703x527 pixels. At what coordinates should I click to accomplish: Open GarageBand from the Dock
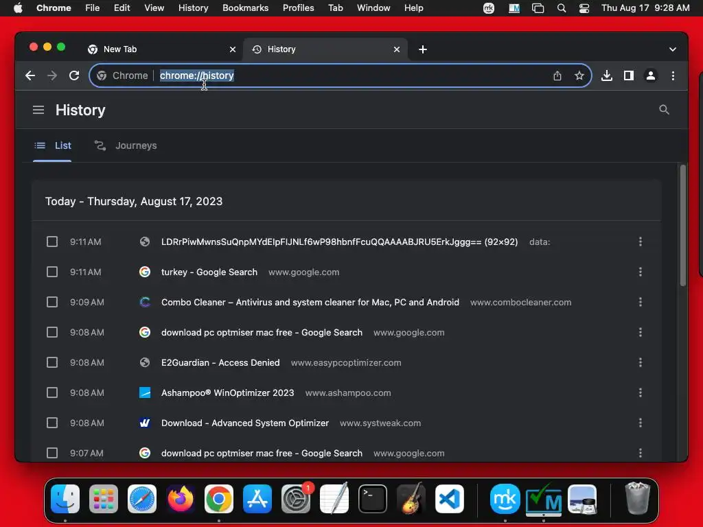(411, 499)
